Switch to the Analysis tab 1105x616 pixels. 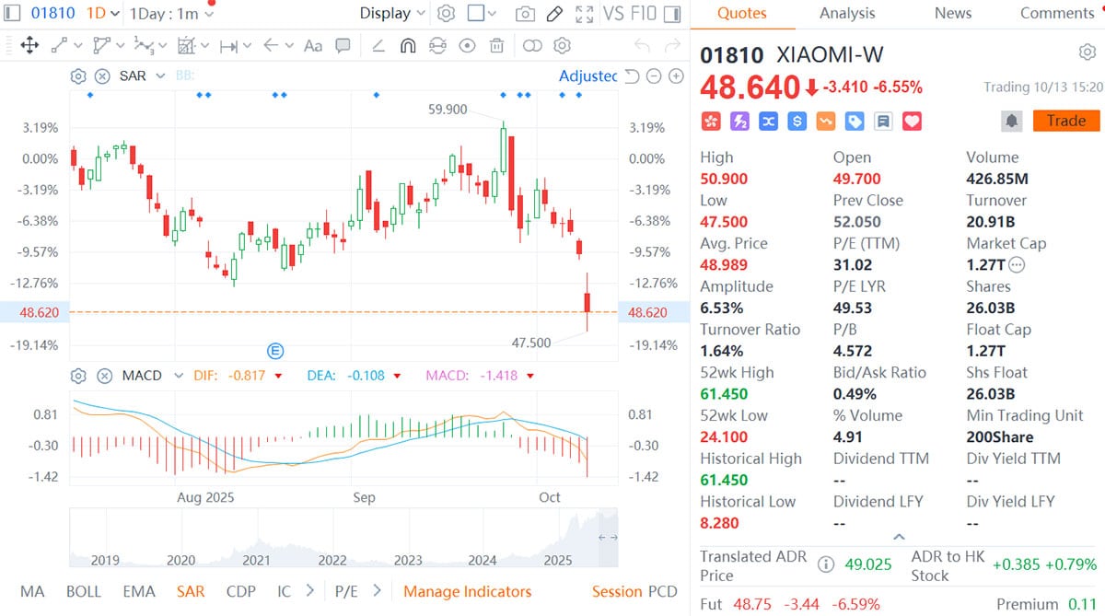847,13
